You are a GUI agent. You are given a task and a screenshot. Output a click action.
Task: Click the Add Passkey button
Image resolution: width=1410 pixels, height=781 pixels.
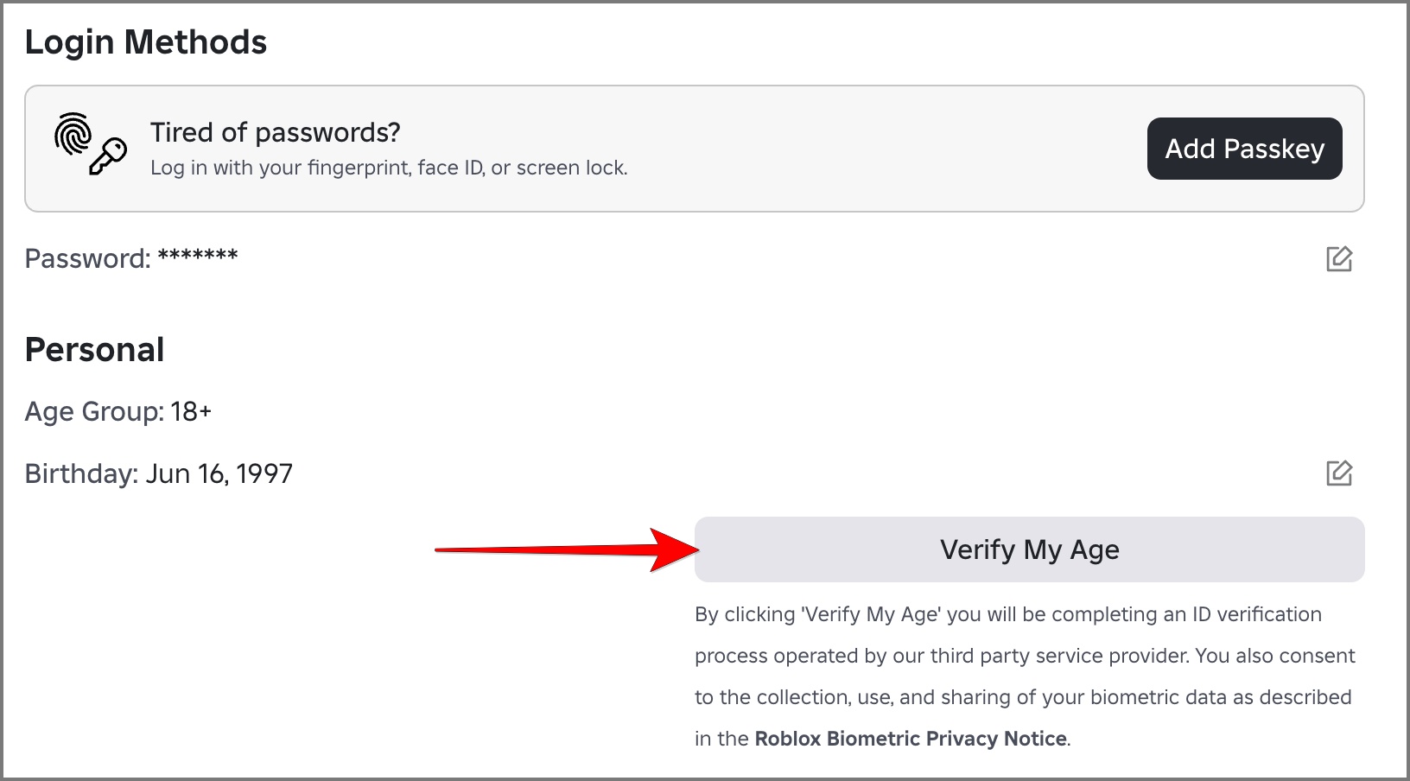coord(1244,149)
